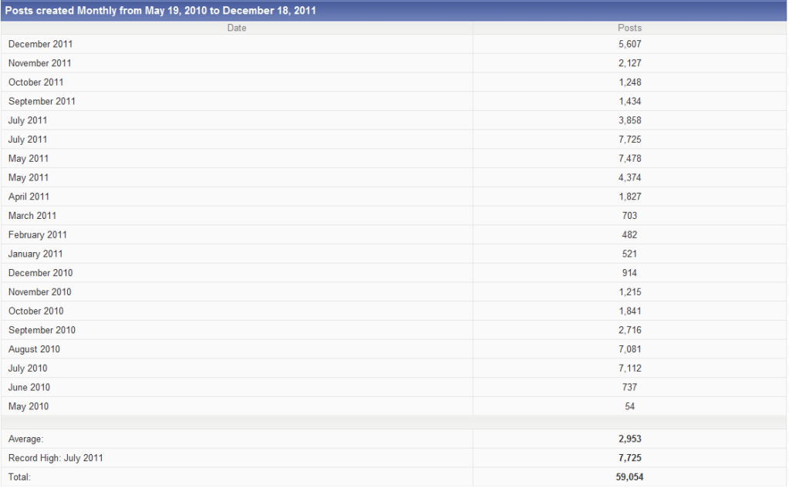The width and height of the screenshot is (789, 488).
Task: Click the November 2011 row label
Action: click(40, 63)
